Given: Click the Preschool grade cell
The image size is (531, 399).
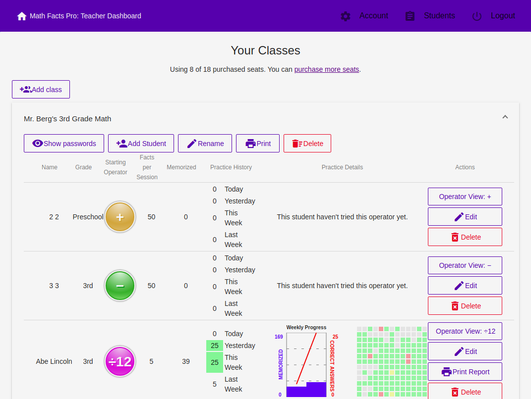Looking at the screenshot, I should tap(88, 217).
